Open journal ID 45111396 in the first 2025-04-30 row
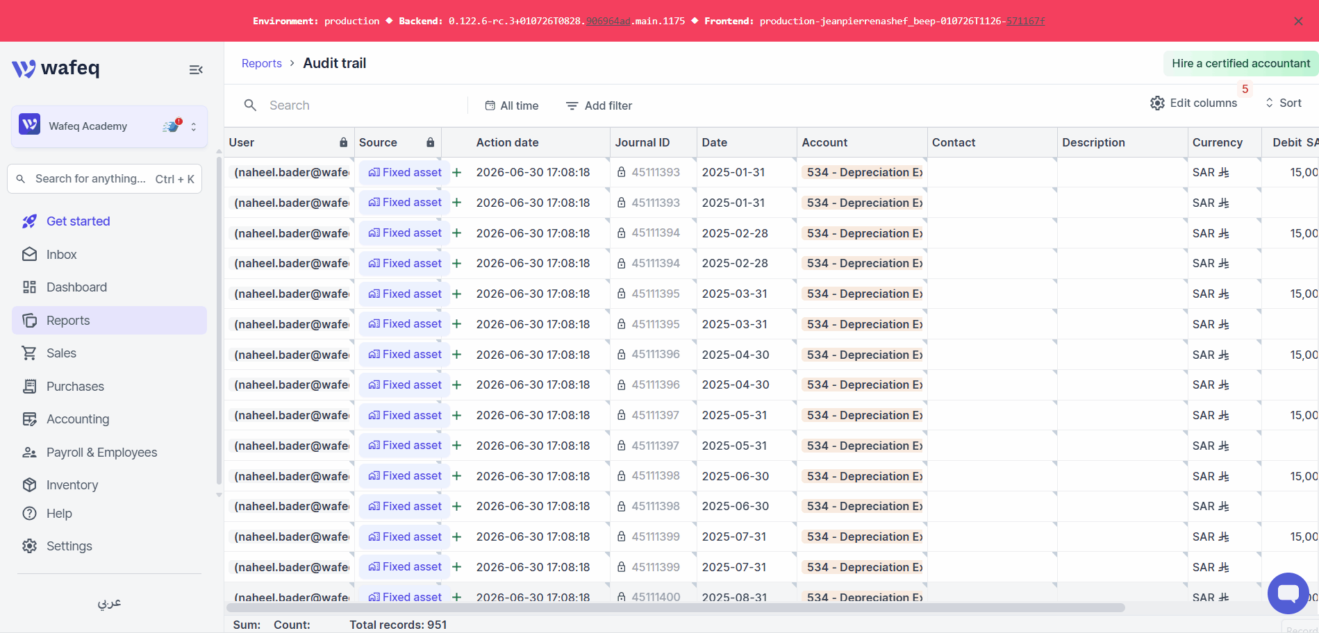The width and height of the screenshot is (1319, 633). click(x=656, y=355)
